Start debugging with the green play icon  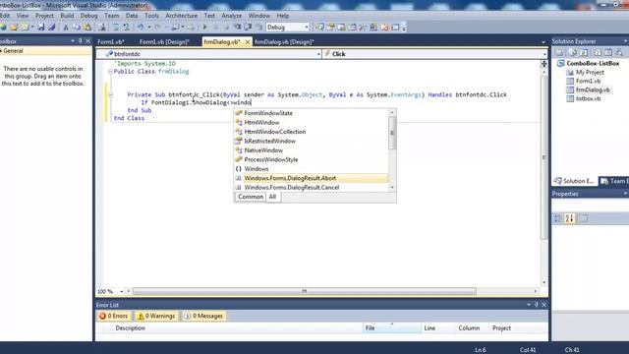coord(204,28)
